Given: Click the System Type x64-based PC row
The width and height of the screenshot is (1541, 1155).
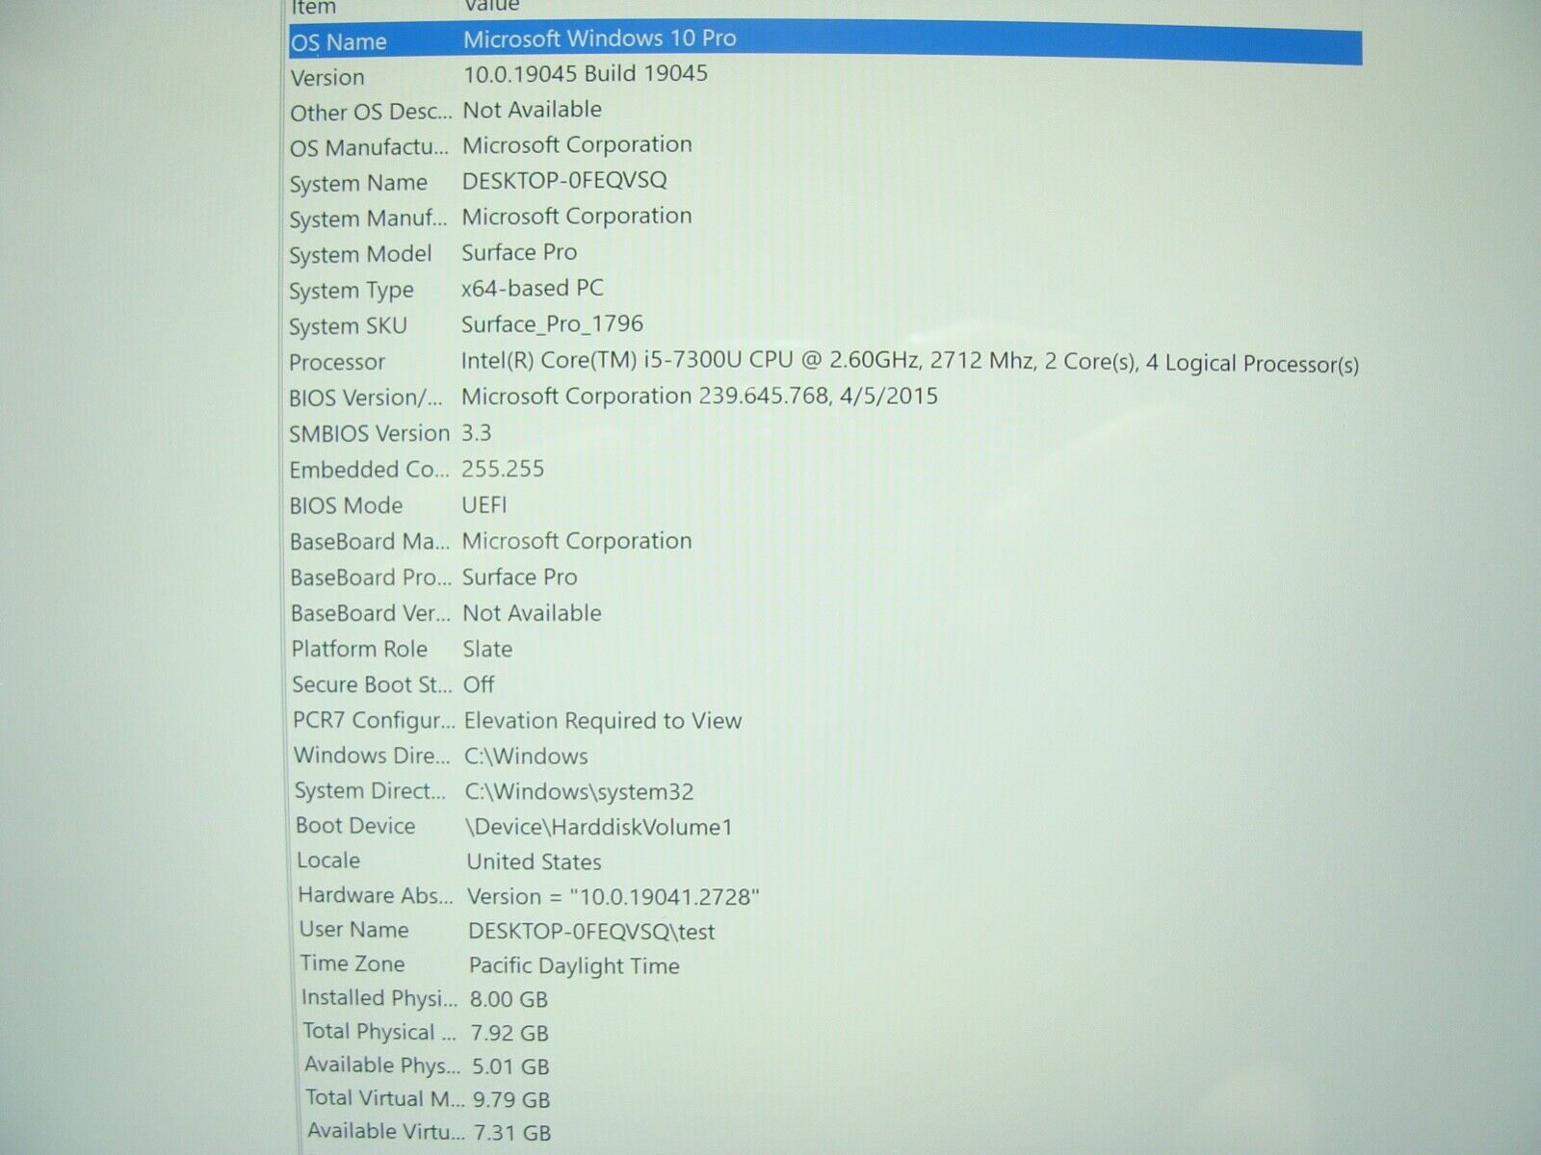Looking at the screenshot, I should tap(825, 290).
